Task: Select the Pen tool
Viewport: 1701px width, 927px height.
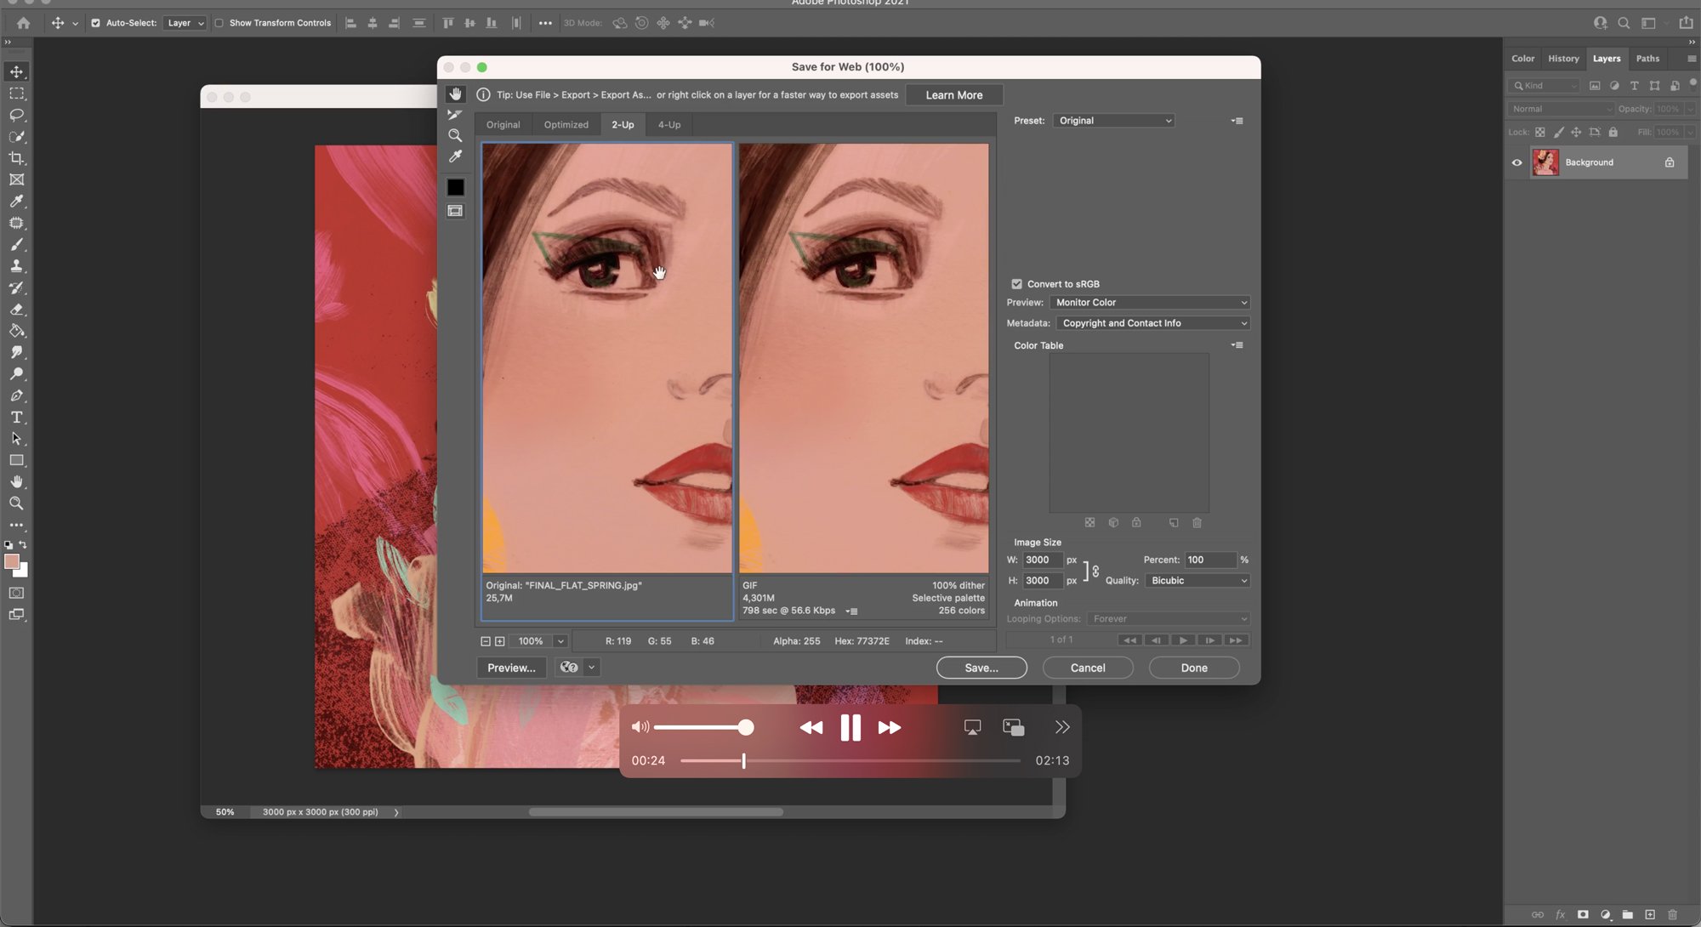Action: (x=16, y=395)
